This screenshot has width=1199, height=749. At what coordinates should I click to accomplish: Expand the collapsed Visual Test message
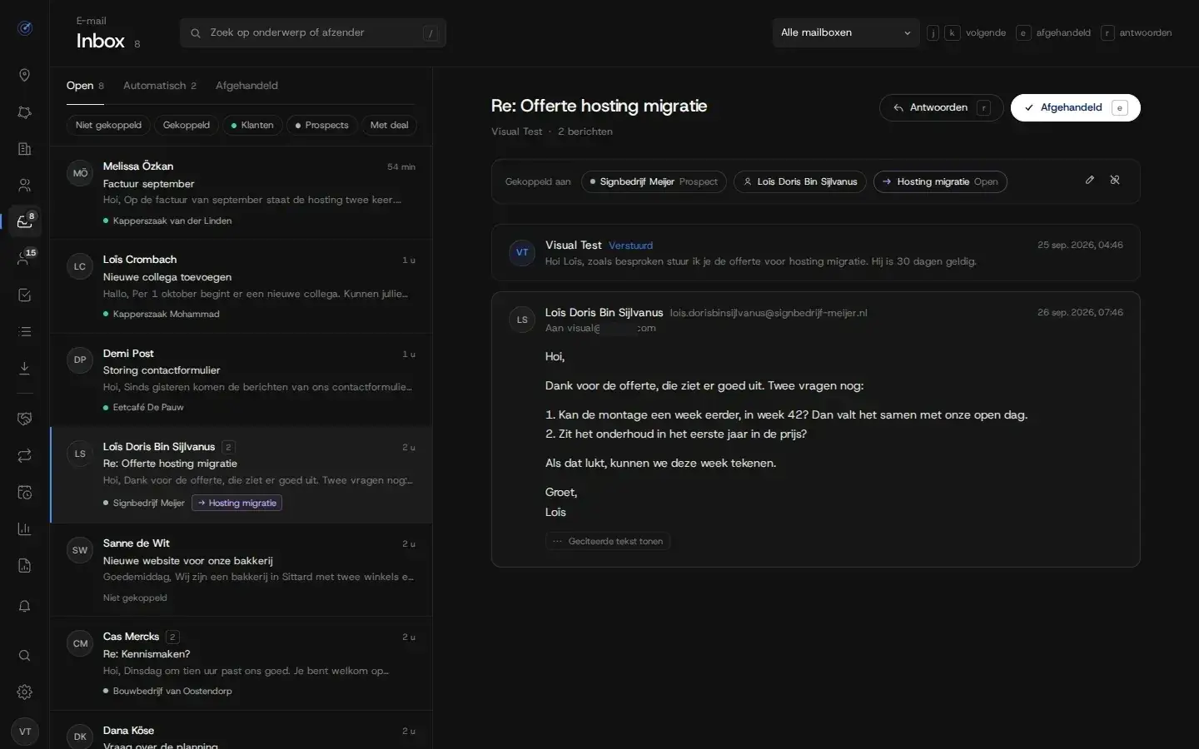click(x=815, y=253)
